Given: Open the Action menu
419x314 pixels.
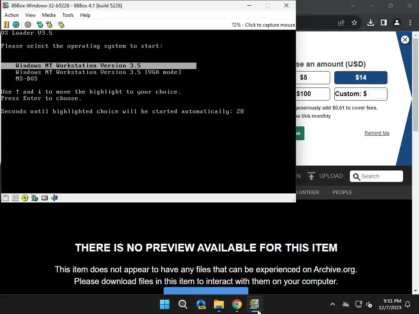Looking at the screenshot, I should tap(11, 15).
